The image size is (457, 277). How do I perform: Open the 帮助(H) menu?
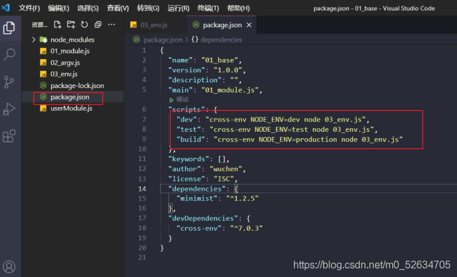[x=239, y=8]
